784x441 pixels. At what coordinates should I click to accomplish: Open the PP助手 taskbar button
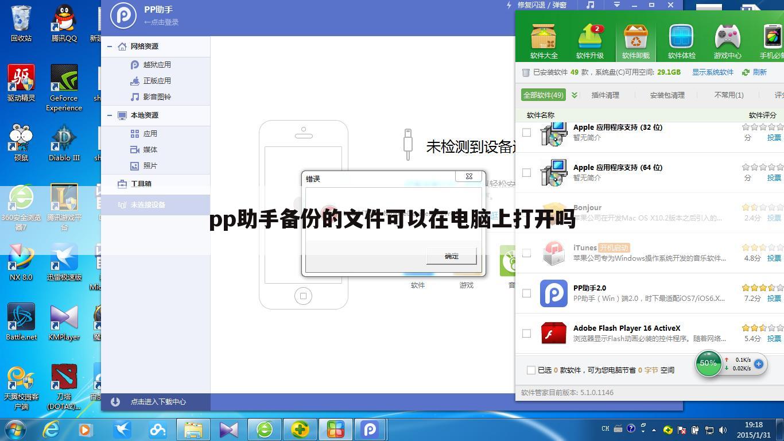point(370,429)
